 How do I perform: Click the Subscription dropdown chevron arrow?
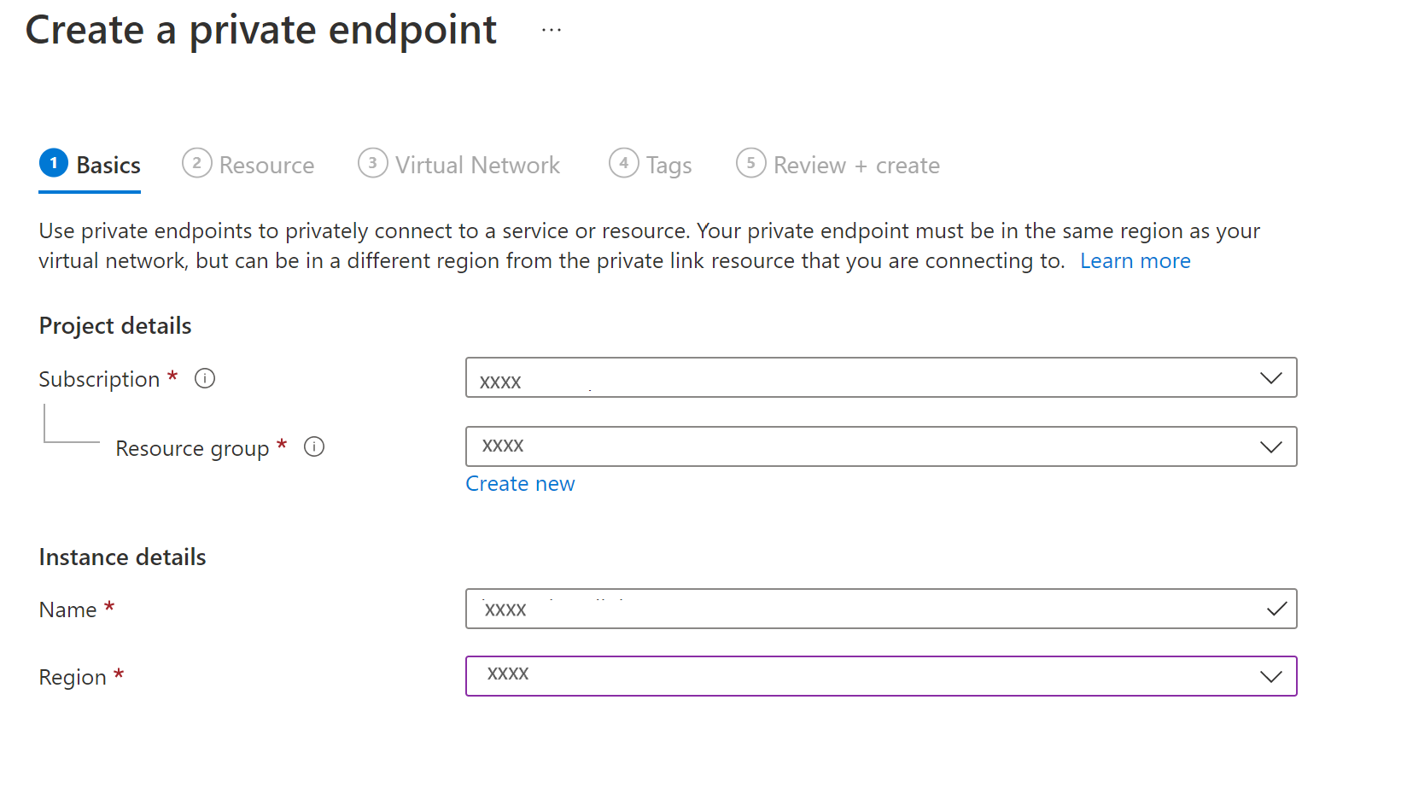coord(1271,377)
